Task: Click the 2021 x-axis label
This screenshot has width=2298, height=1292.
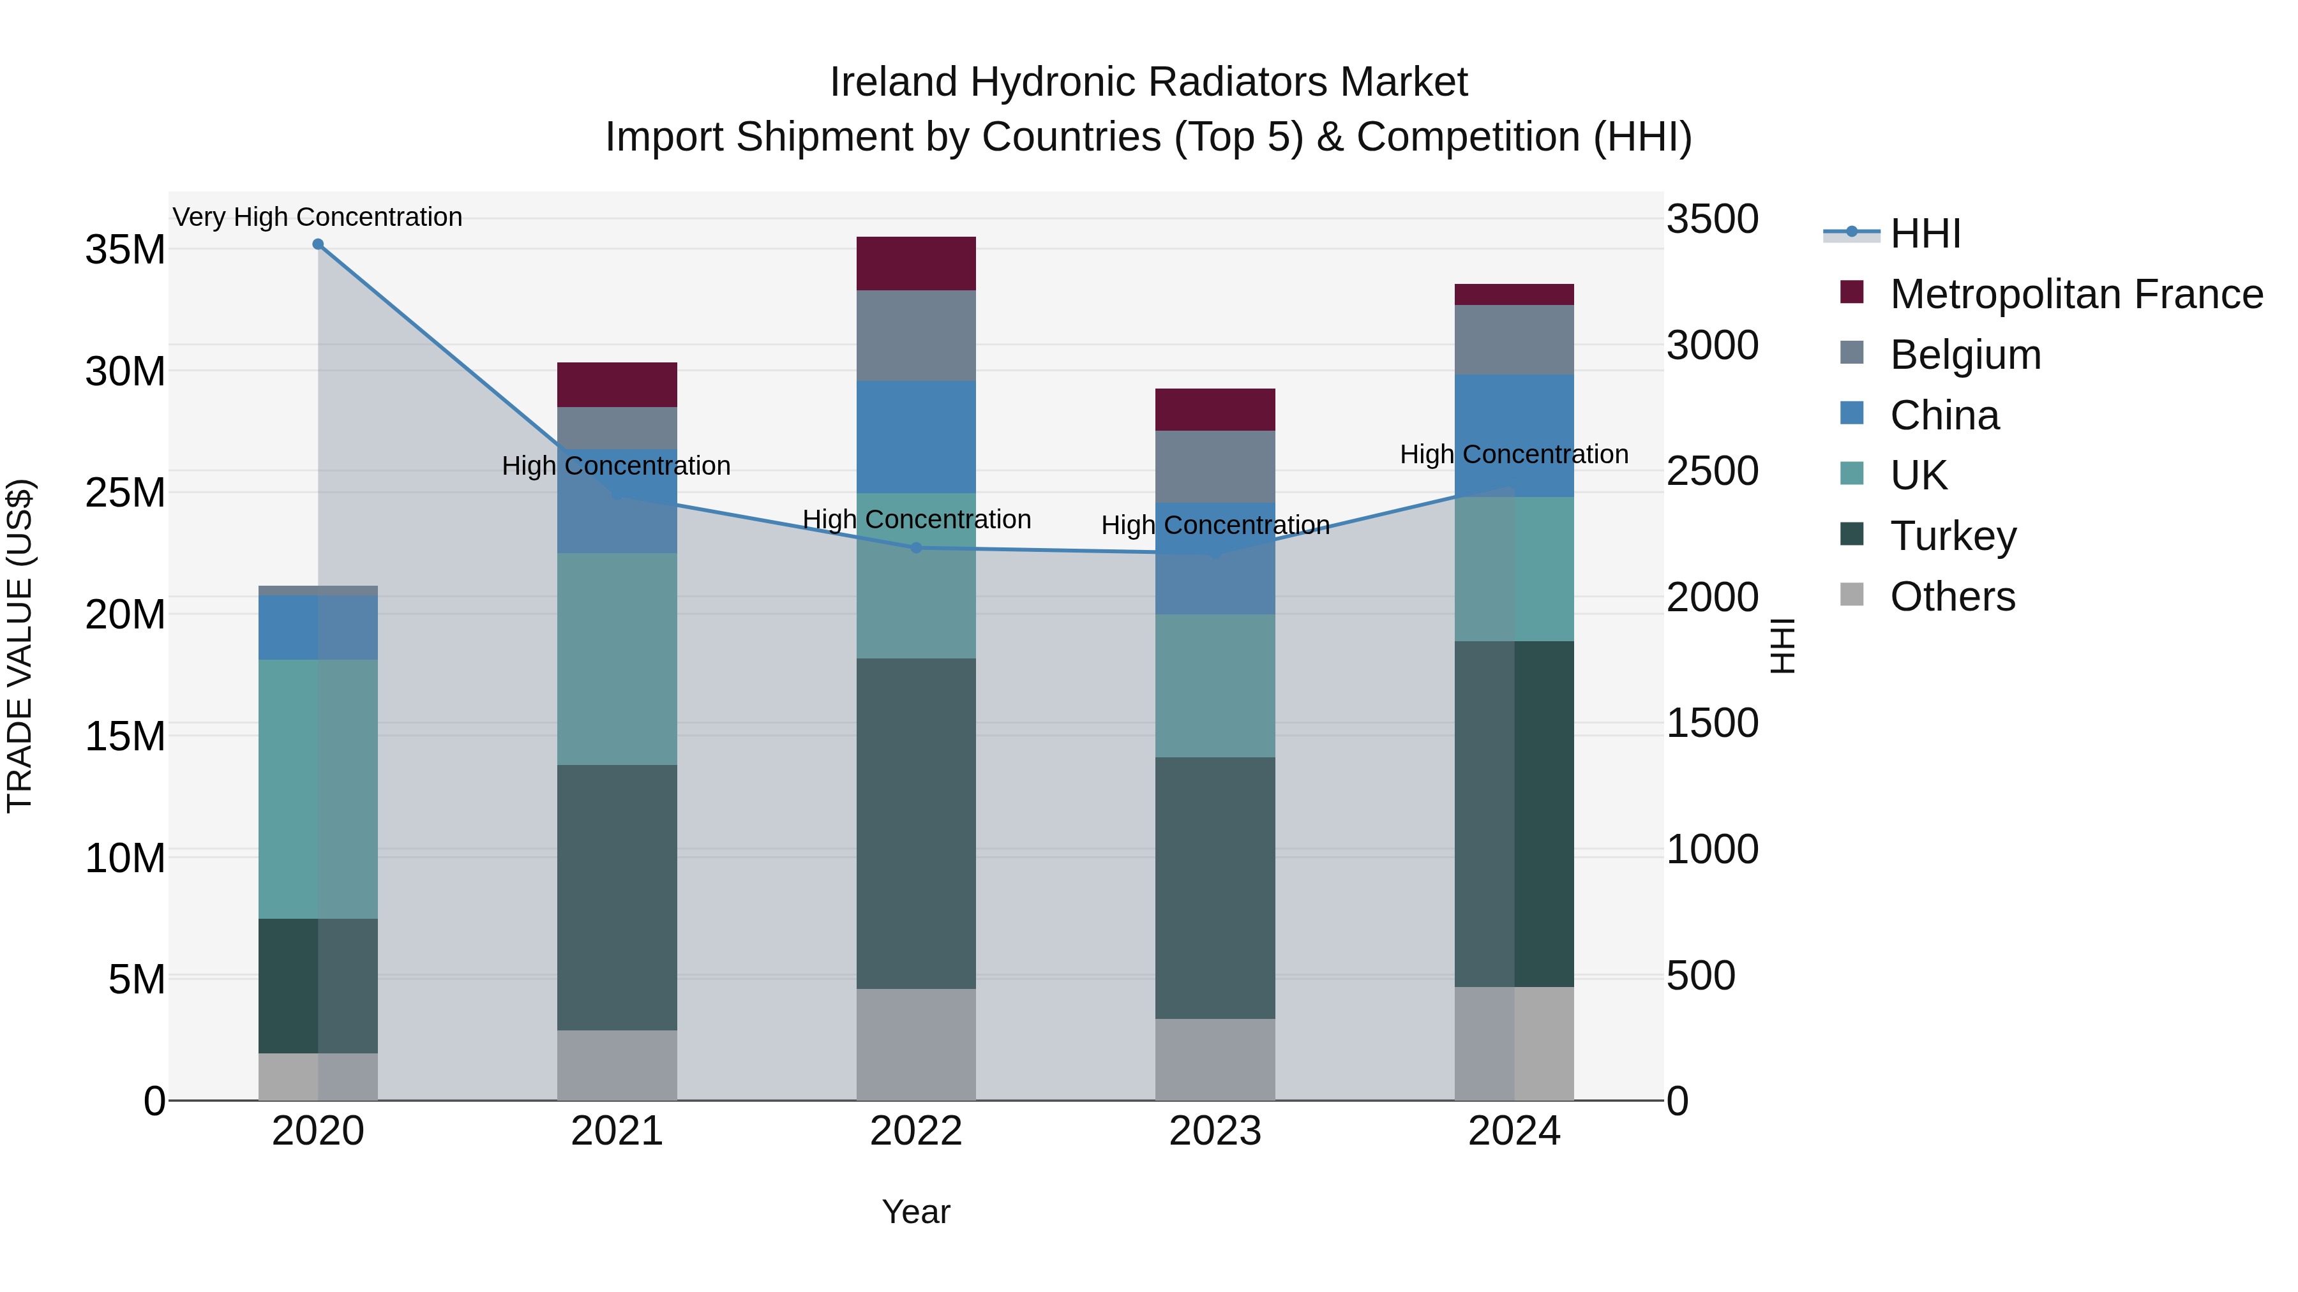Action: [617, 1131]
